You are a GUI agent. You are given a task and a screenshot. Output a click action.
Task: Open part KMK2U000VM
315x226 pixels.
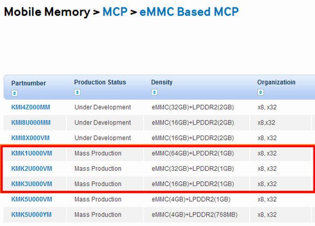click(31, 169)
